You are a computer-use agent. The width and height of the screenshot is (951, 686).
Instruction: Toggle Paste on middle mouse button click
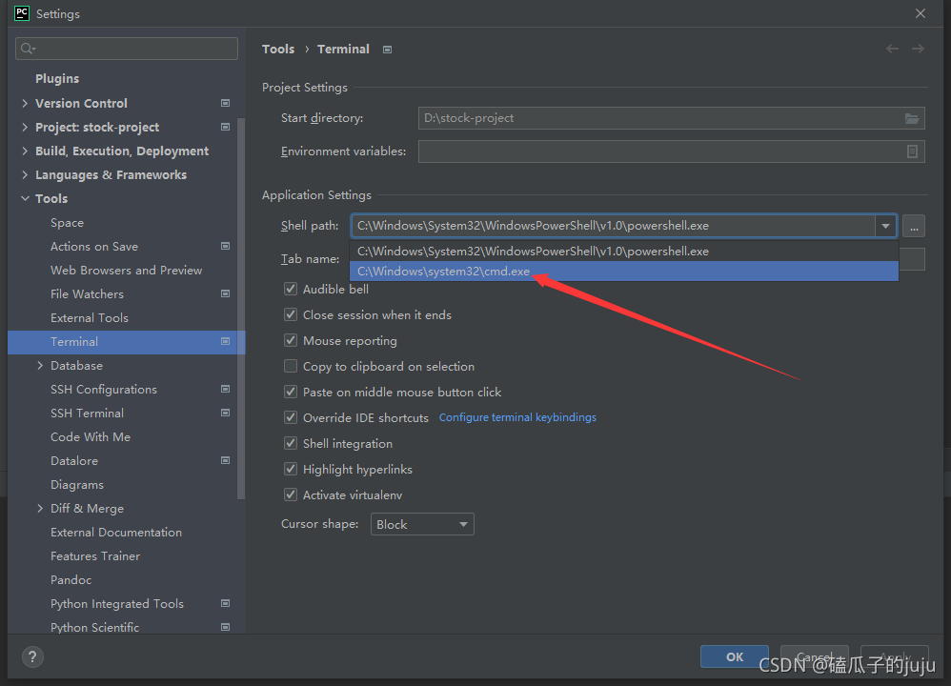(291, 392)
